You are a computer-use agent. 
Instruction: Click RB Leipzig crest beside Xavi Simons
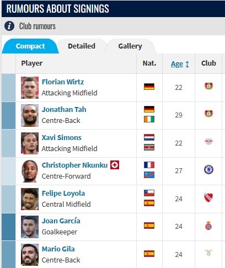(208, 142)
